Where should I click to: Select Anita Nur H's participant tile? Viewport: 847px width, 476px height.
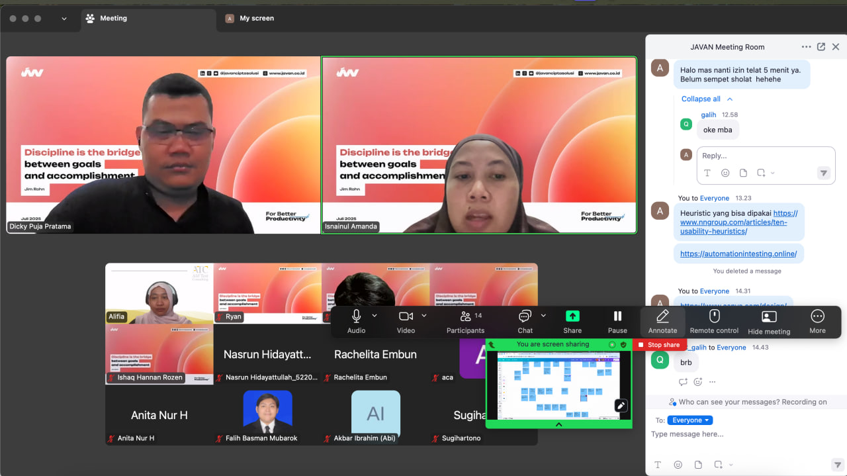tap(159, 415)
